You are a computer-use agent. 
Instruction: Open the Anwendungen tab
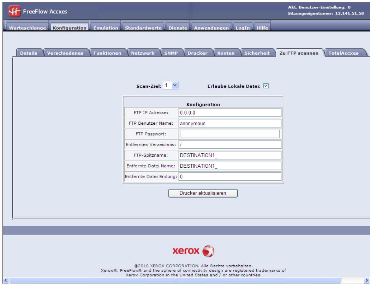tap(211, 28)
